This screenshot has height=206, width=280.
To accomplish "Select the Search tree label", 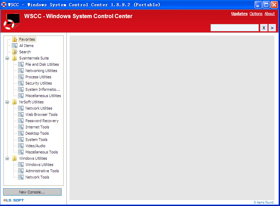I will [25, 52].
